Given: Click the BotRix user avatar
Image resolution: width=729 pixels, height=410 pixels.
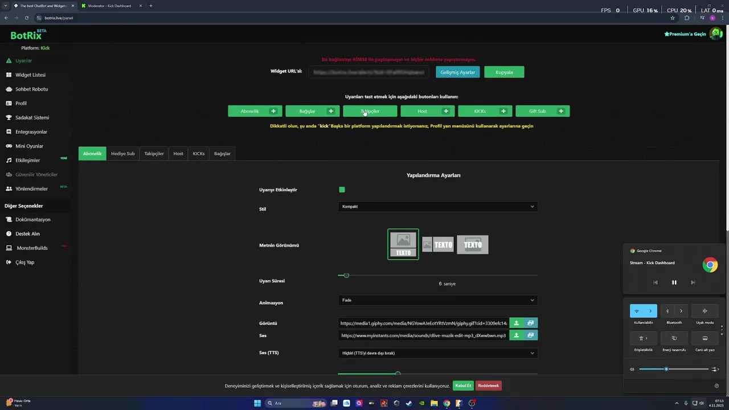Looking at the screenshot, I should pos(716,34).
